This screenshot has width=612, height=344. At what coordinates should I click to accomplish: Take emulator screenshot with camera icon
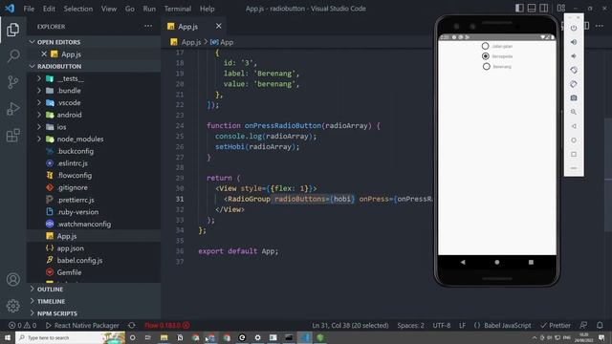[x=574, y=97]
